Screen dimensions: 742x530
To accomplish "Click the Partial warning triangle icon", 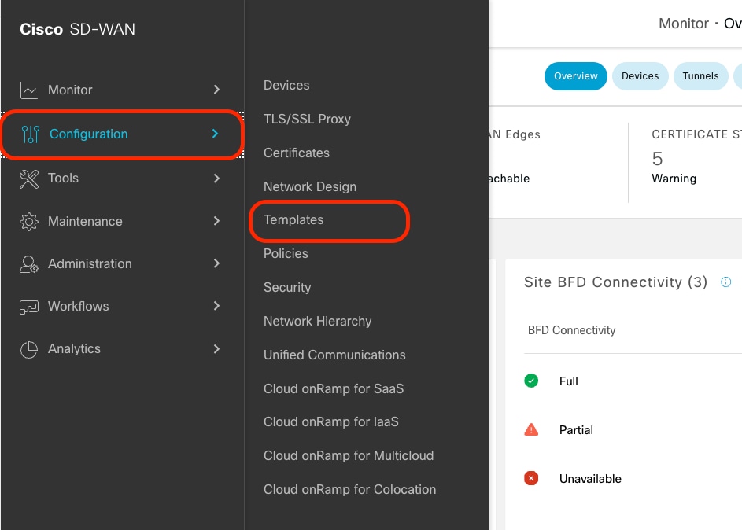I will (x=531, y=429).
